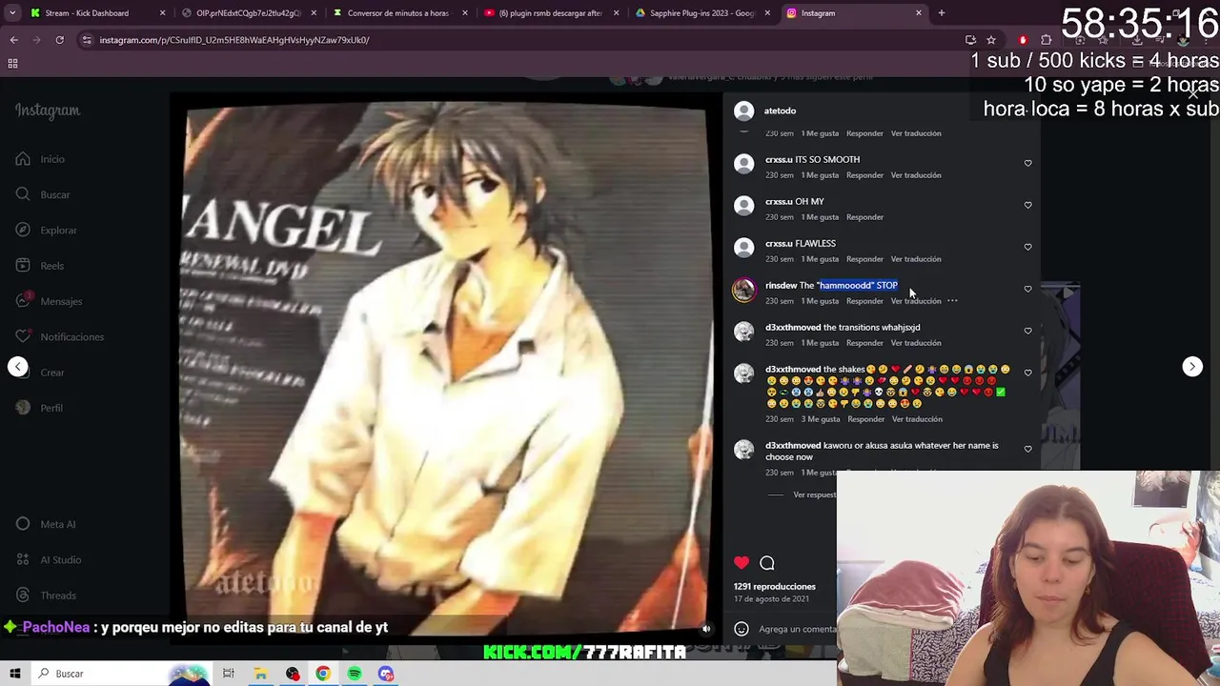This screenshot has height=686, width=1220.
Task: Open Buscar in Instagram sidebar
Action: coord(43,194)
